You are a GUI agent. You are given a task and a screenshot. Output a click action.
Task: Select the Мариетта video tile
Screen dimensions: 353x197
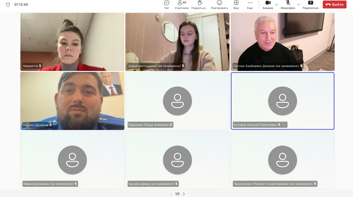coord(72,42)
